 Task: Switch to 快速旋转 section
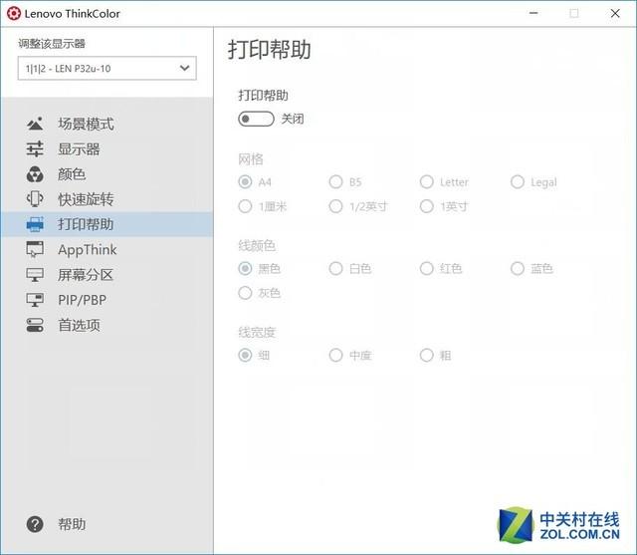[x=106, y=199]
